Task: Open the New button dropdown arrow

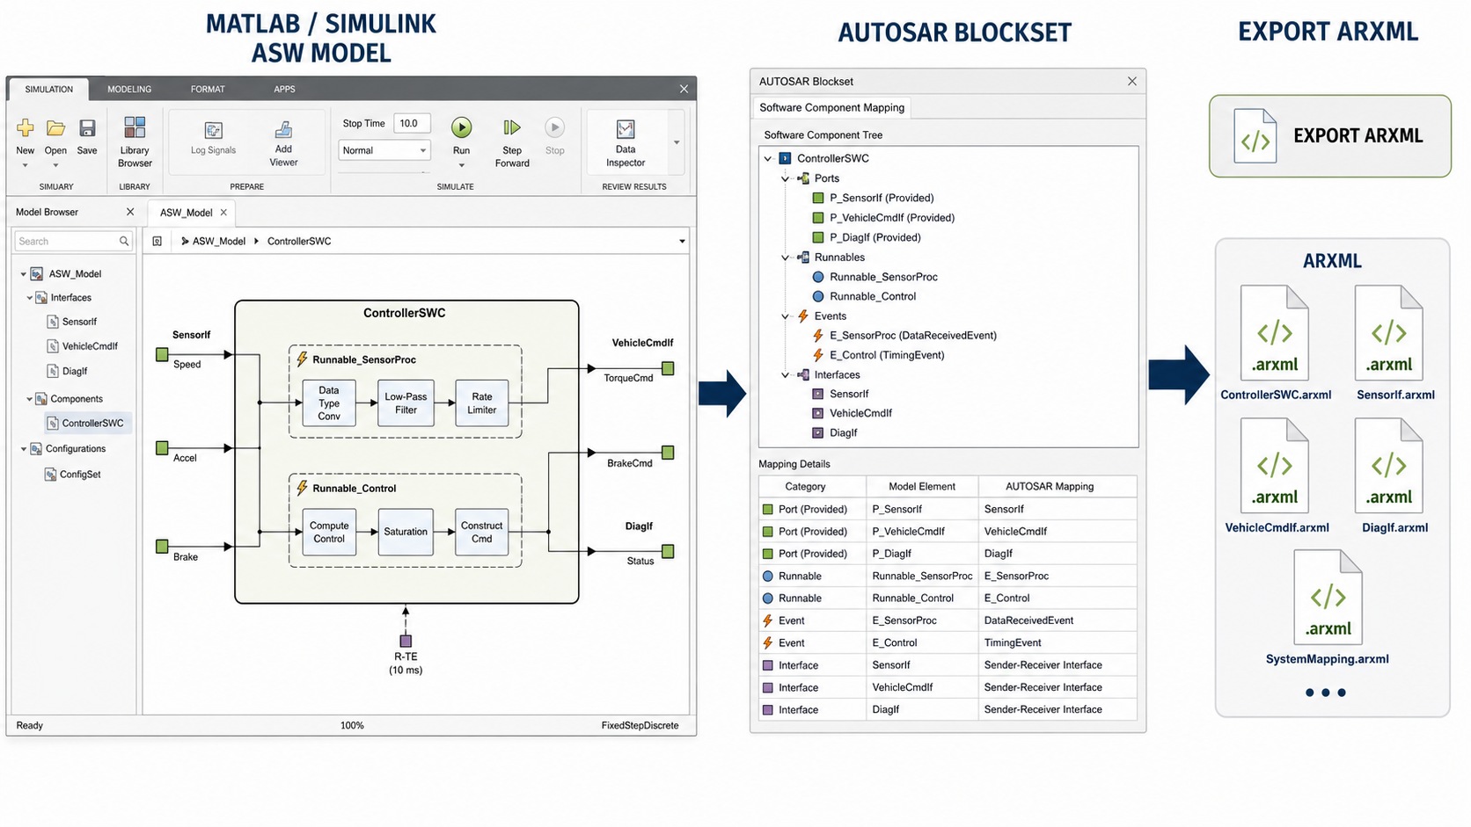Action: pyautogui.click(x=26, y=165)
